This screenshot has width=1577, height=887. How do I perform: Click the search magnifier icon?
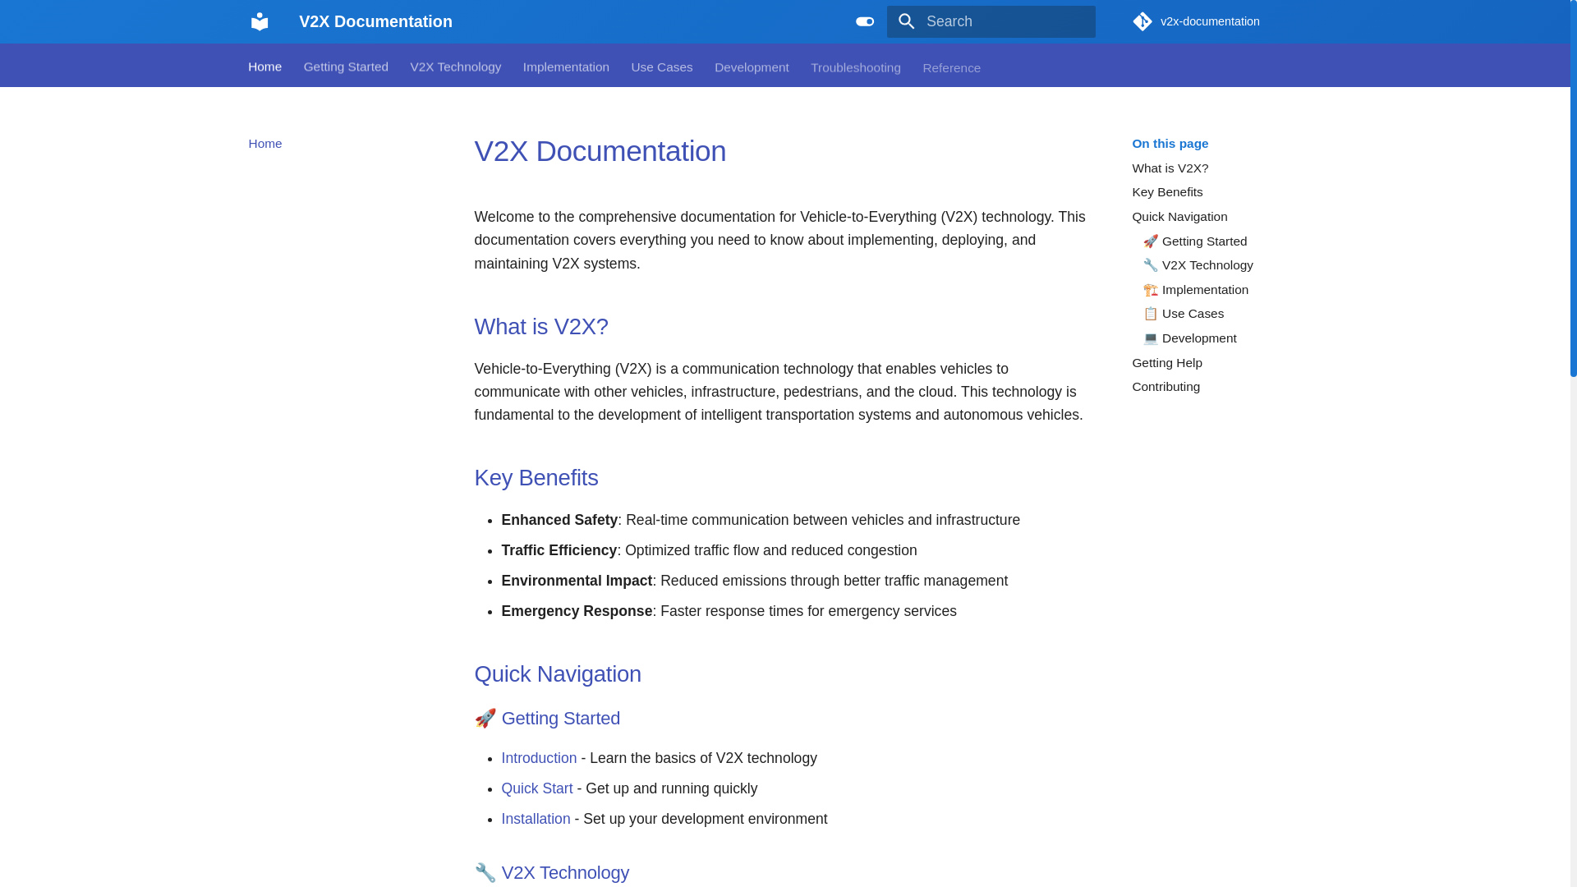click(906, 21)
